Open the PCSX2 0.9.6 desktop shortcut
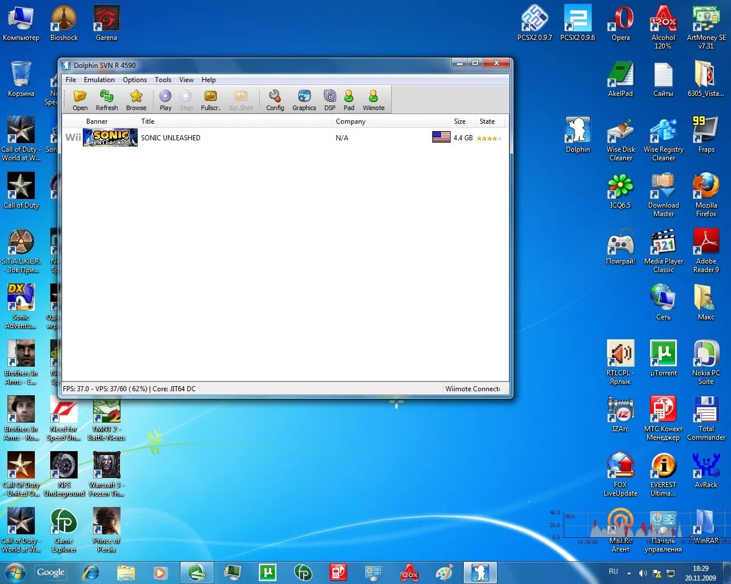Image resolution: width=731 pixels, height=584 pixels. (x=577, y=23)
